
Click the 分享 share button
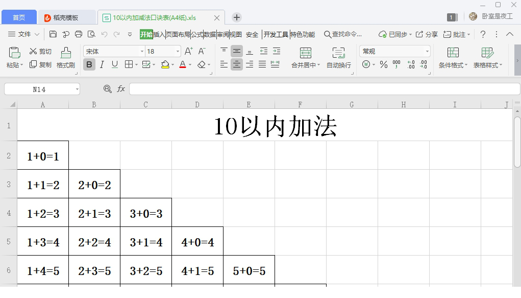[427, 34]
